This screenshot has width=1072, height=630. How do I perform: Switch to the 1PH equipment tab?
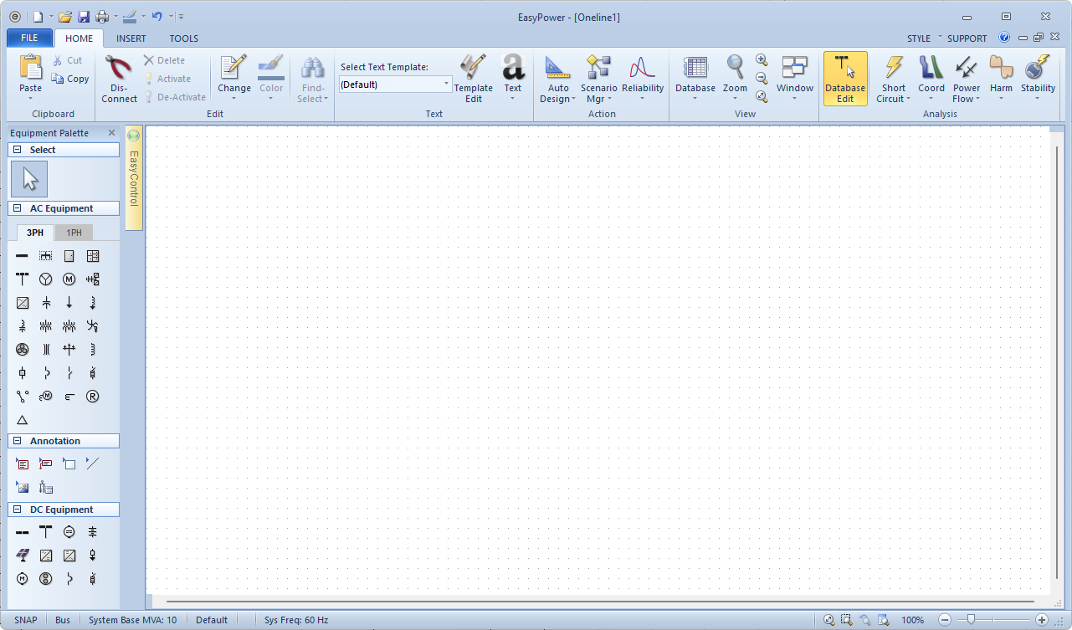click(x=74, y=233)
